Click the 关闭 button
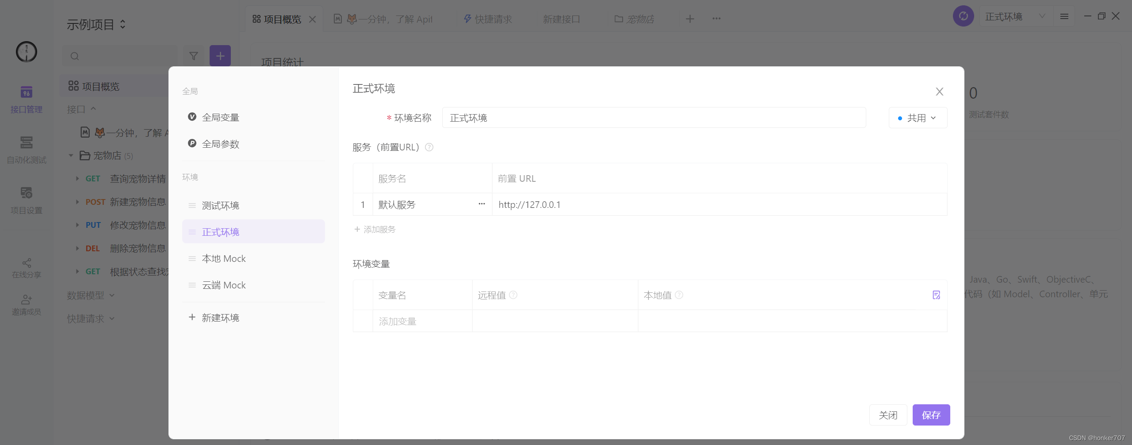This screenshot has height=445, width=1132. tap(888, 415)
